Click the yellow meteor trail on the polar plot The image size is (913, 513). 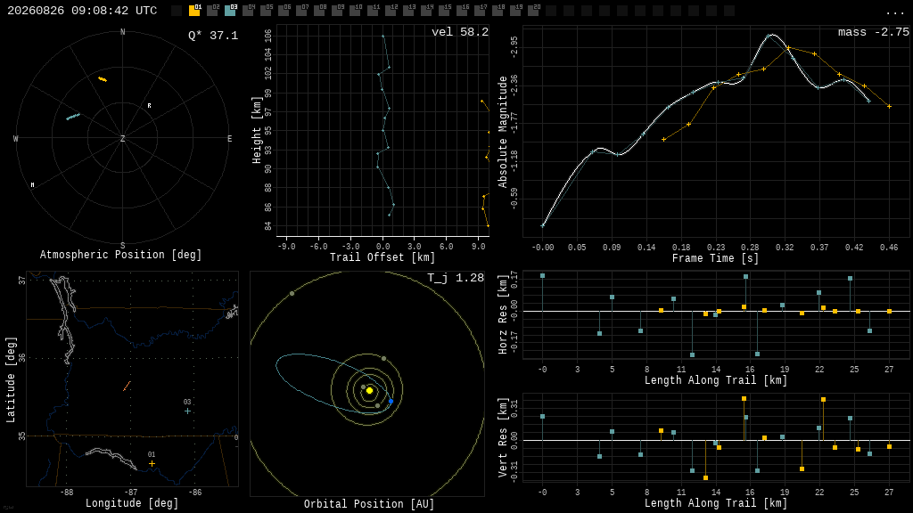point(103,79)
